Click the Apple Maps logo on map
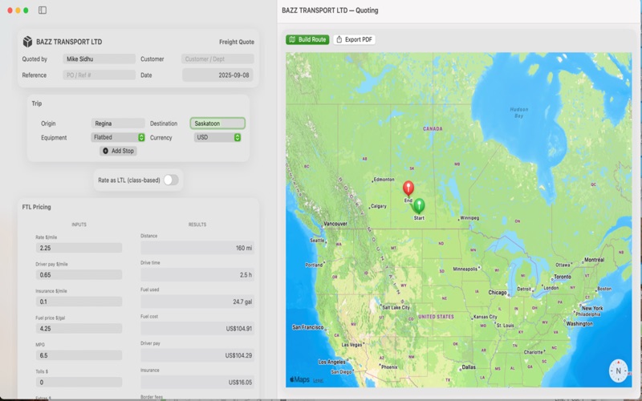This screenshot has height=401, width=642. pos(299,379)
